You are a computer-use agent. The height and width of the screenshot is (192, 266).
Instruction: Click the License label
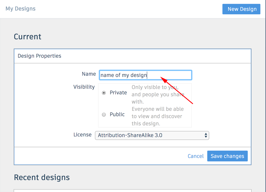point(82,135)
